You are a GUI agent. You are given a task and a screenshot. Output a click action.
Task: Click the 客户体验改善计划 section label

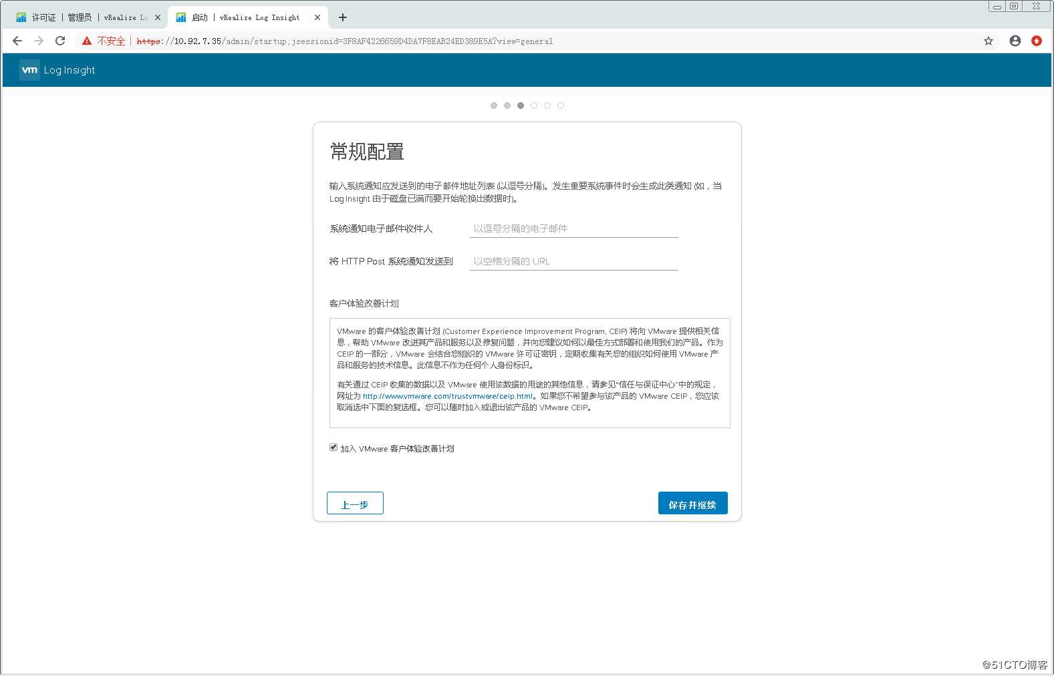click(364, 303)
